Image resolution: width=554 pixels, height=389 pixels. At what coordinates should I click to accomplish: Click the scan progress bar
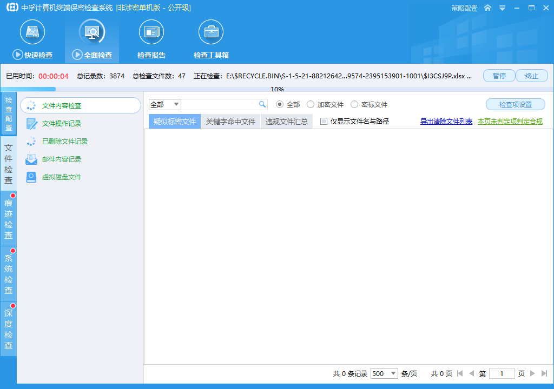click(x=277, y=89)
